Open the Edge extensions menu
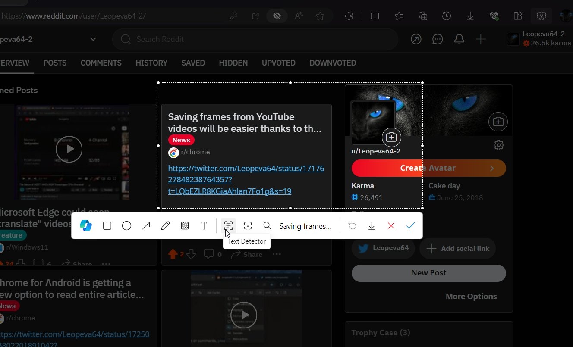Image resolution: width=573 pixels, height=347 pixels. click(x=349, y=16)
